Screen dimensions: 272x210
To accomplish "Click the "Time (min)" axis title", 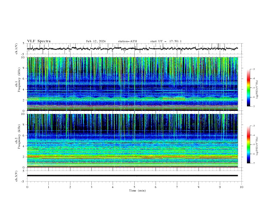I will pyautogui.click(x=137, y=190).
